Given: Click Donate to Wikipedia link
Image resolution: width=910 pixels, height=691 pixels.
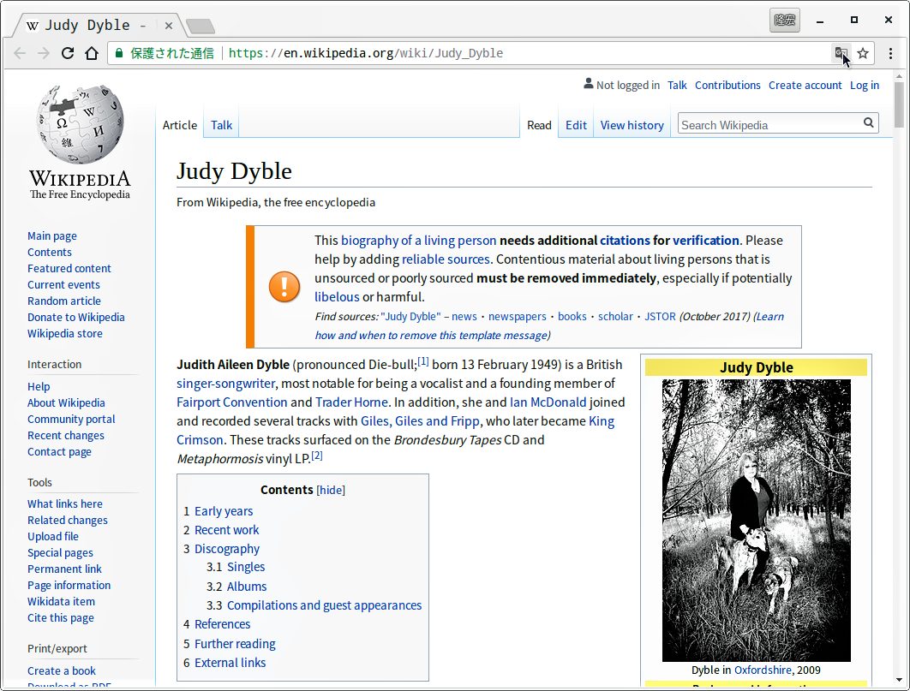Looking at the screenshot, I should 76,317.
